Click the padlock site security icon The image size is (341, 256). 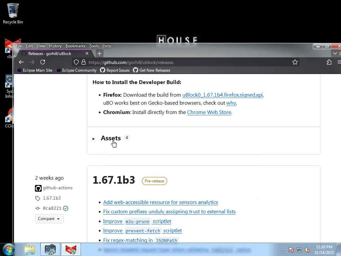84,62
